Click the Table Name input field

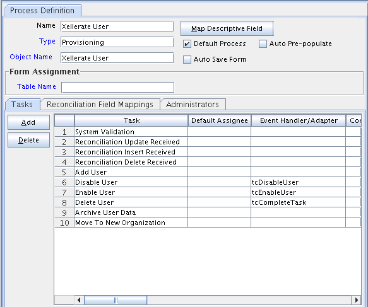pos(117,87)
